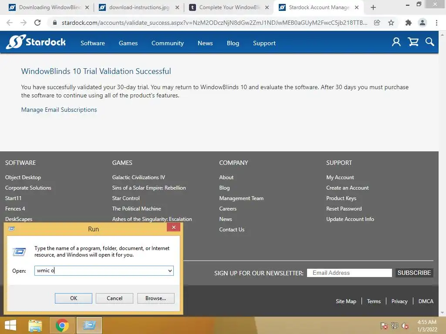This screenshot has height=334, width=446.
Task: Open the Manage Email Subscriptions link
Action: coord(59,110)
